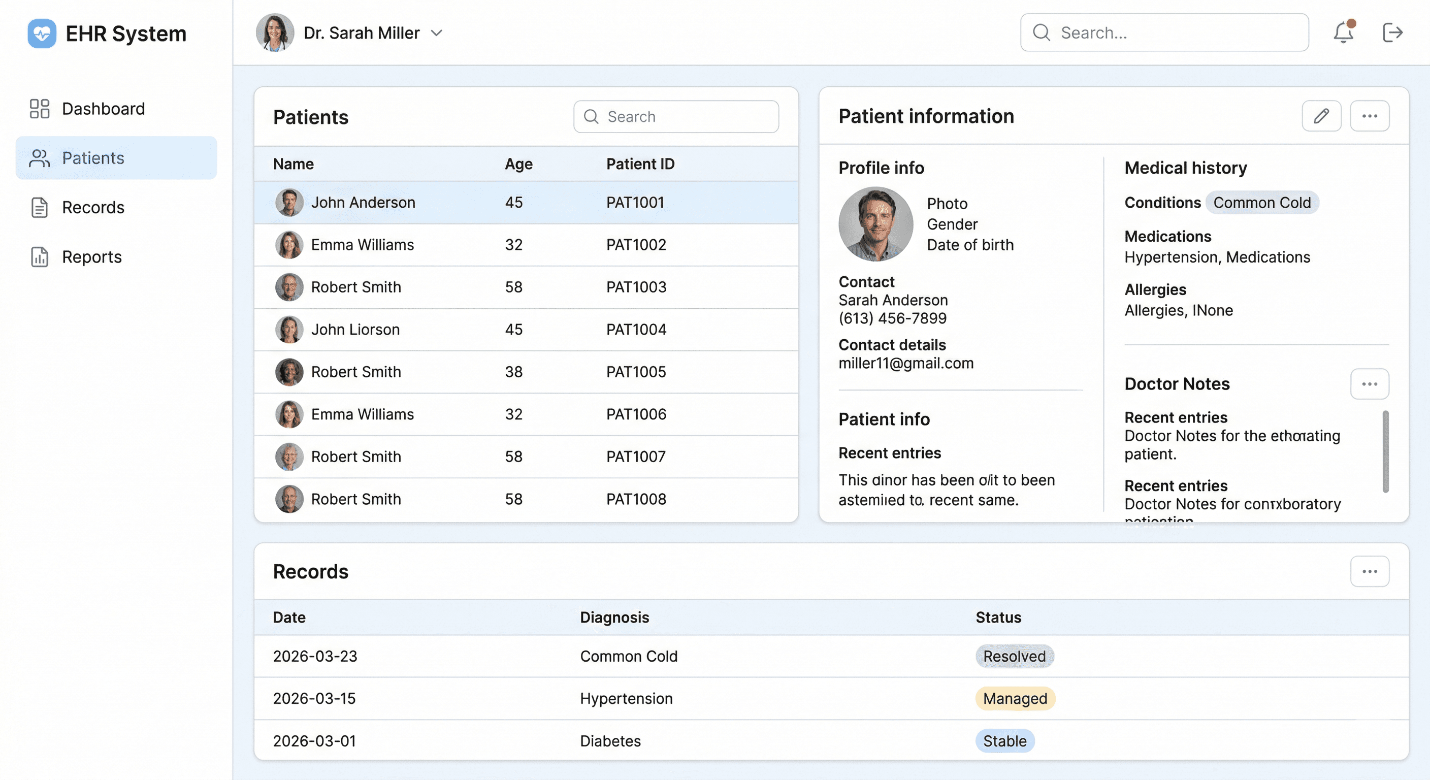Click the EHR System heart logo

(x=42, y=34)
